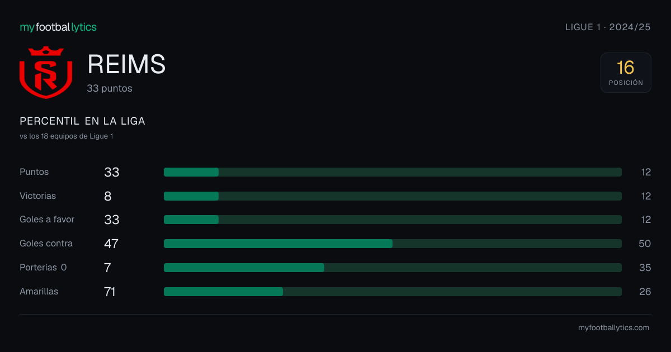Click the 33 puntos subtitle
Viewport: 671px width, 352px height.
click(x=110, y=88)
